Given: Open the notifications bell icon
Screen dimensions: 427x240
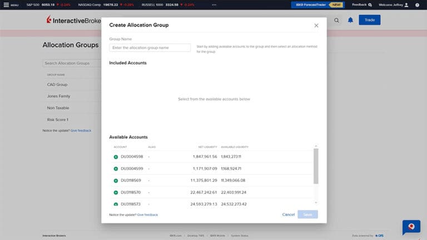Looking at the screenshot, I should [350, 21].
